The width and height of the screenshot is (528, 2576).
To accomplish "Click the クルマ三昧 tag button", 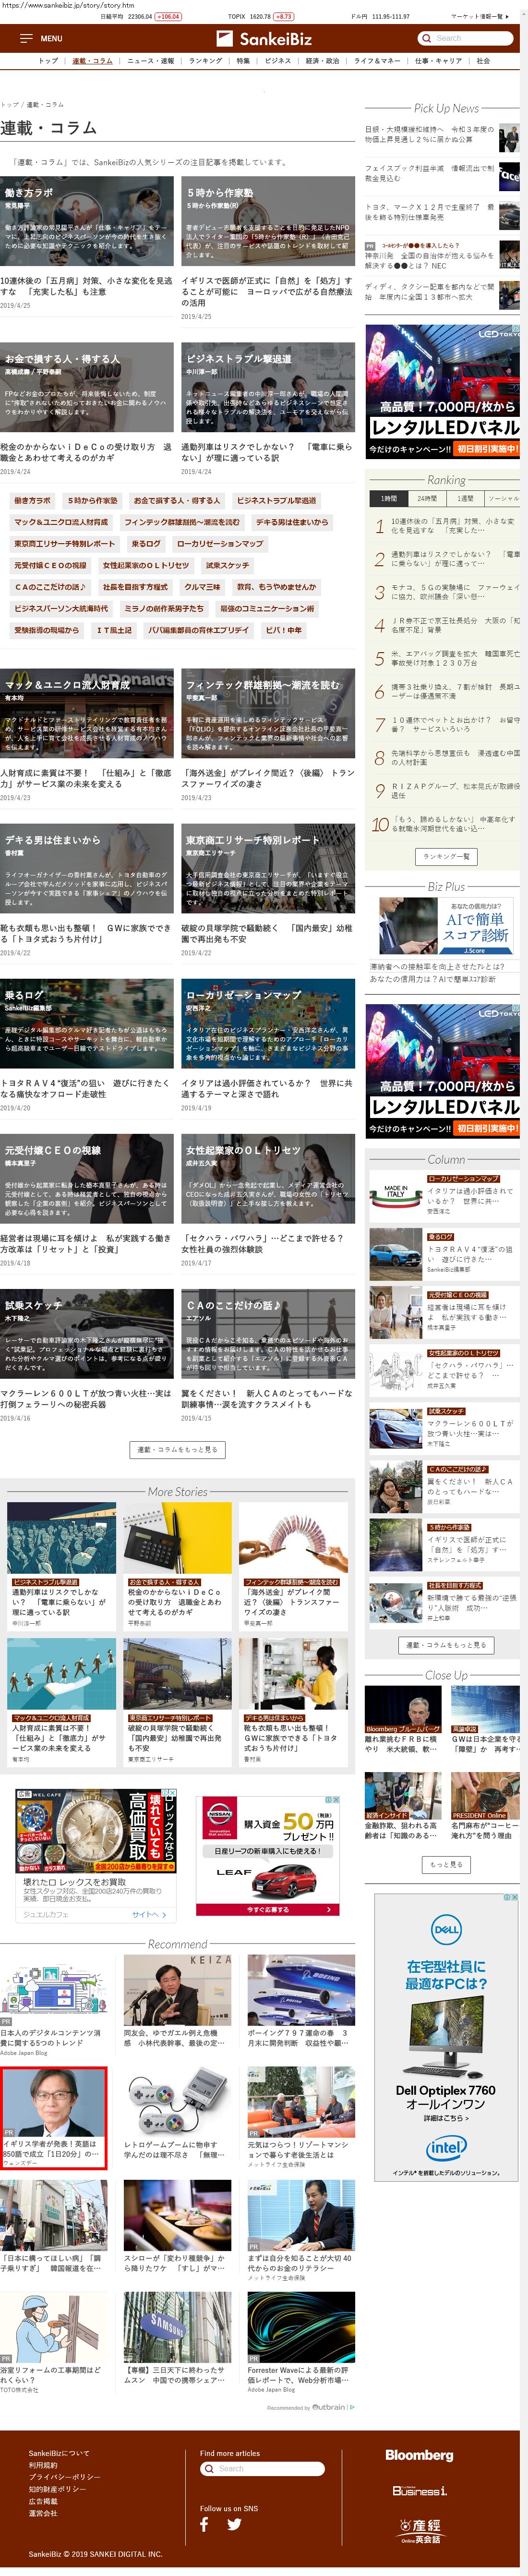I will (202, 587).
